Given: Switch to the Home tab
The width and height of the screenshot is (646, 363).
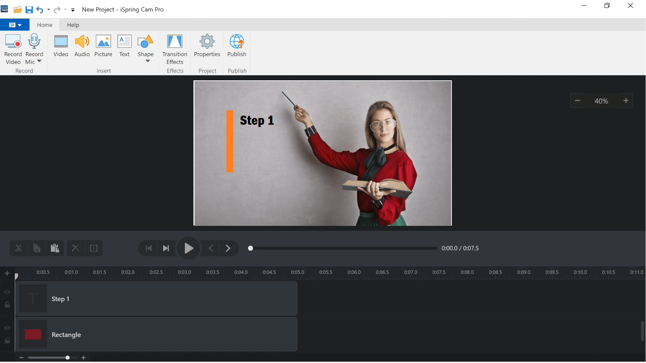Looking at the screenshot, I should pos(45,25).
